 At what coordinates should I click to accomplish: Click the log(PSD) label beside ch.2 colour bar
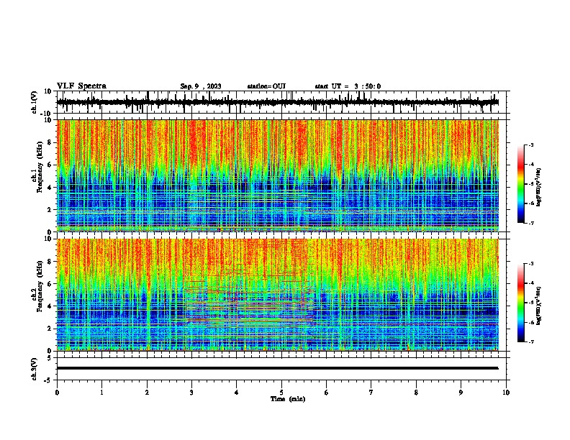click(x=538, y=306)
